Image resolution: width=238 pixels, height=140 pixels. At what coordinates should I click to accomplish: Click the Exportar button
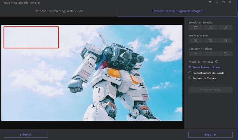tap(210, 135)
